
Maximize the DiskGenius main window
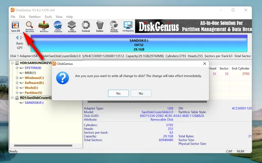(233, 10)
